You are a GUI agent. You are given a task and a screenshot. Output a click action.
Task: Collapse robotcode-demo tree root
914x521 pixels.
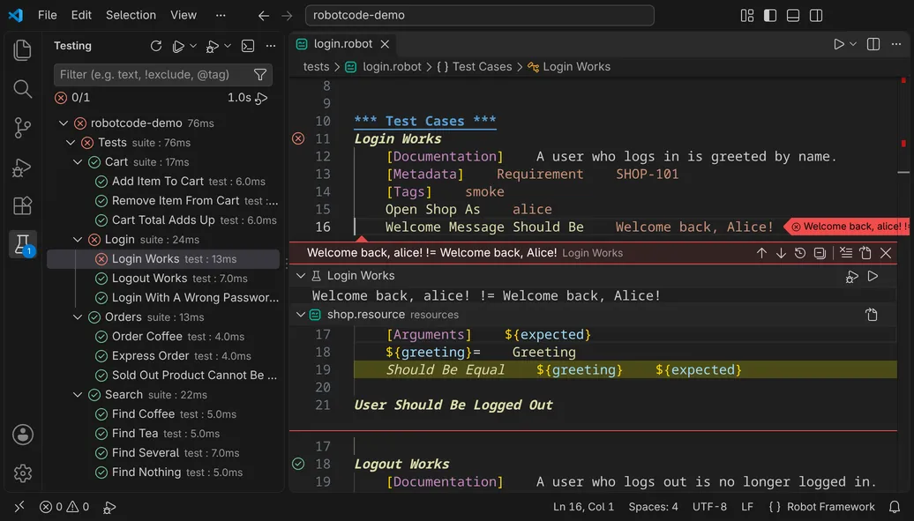click(x=64, y=123)
